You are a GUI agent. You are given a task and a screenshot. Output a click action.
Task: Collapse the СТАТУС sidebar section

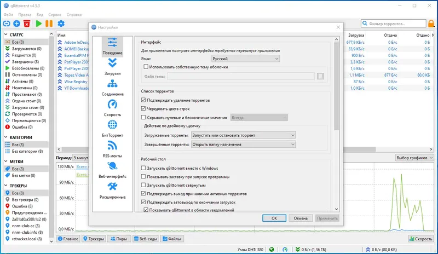click(6, 34)
